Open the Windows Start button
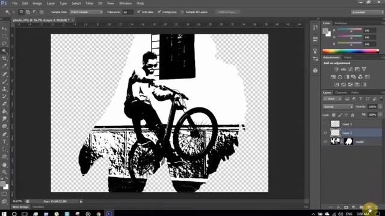Image resolution: width=385 pixels, height=216 pixels. tap(4, 214)
